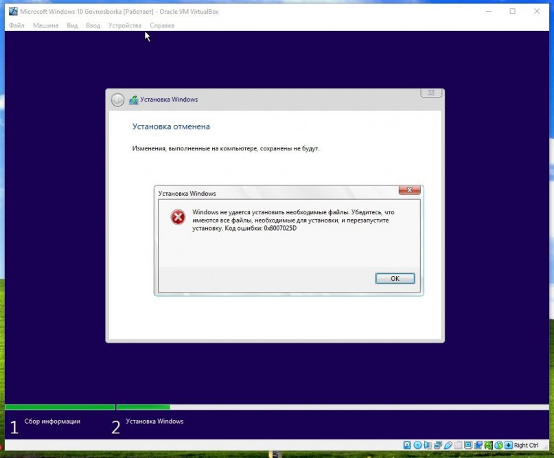Click OK in the error dialog
The height and width of the screenshot is (458, 554).
(395, 279)
